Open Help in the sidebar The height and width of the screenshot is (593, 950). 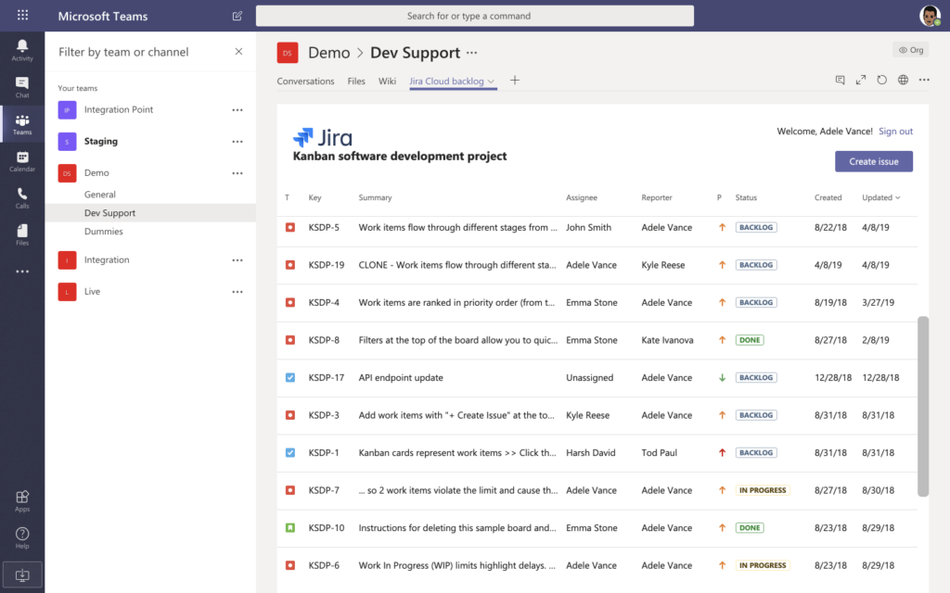click(x=22, y=538)
